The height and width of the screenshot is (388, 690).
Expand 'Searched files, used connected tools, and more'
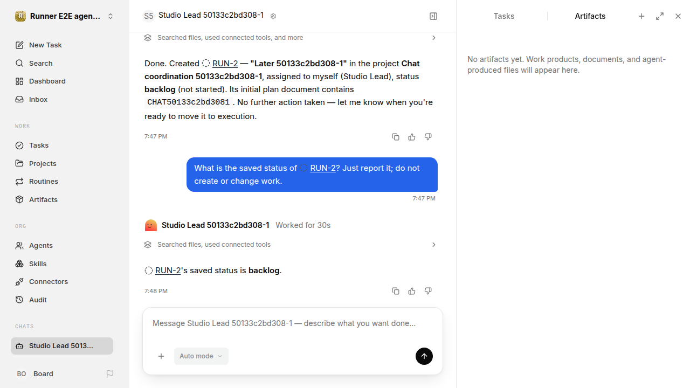(290, 38)
